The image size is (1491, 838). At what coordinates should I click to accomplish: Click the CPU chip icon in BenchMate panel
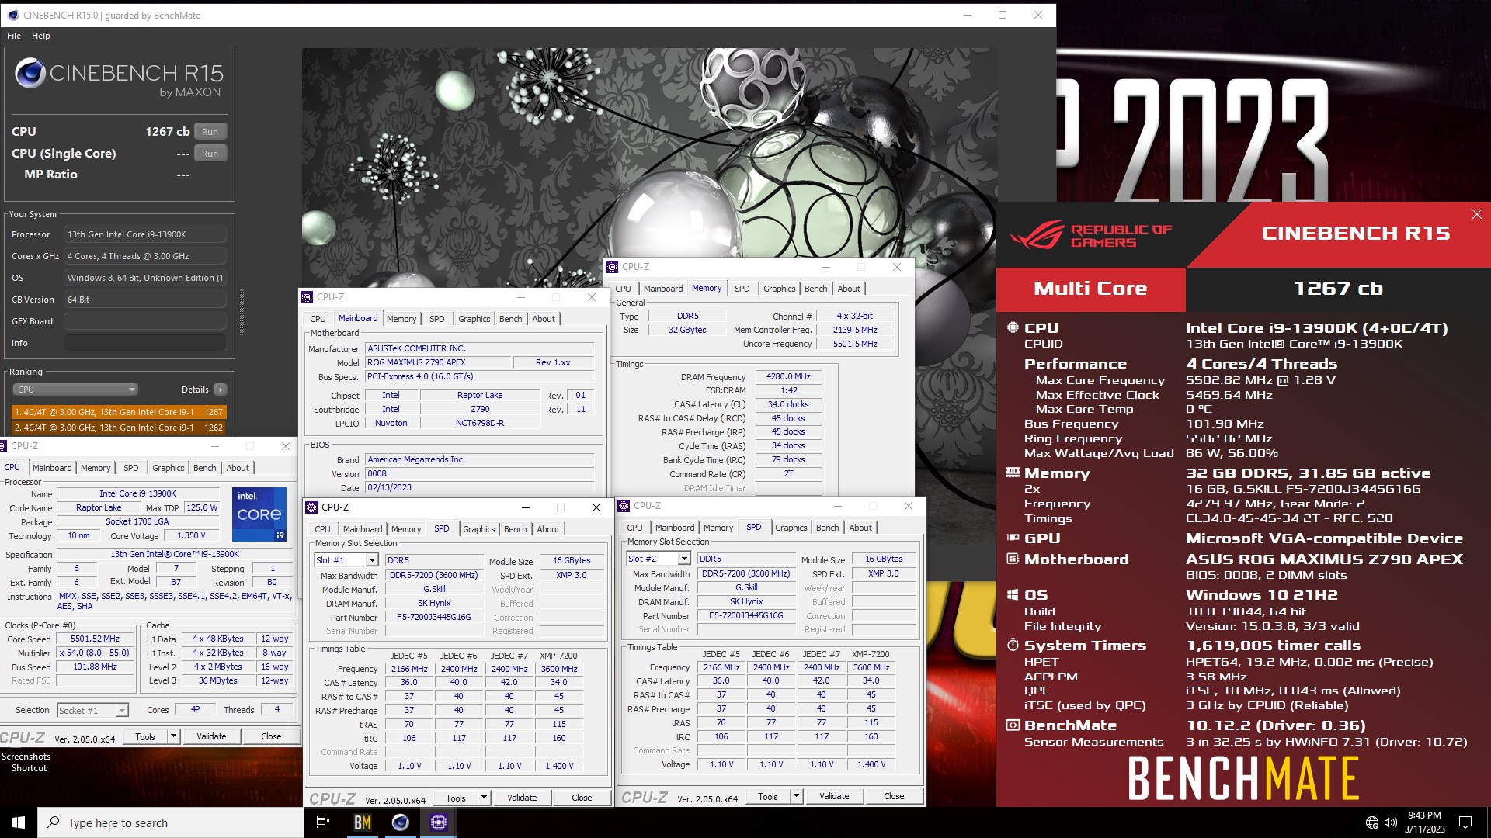click(x=1013, y=327)
